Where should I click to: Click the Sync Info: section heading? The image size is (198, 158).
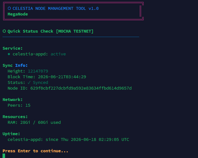15,66
